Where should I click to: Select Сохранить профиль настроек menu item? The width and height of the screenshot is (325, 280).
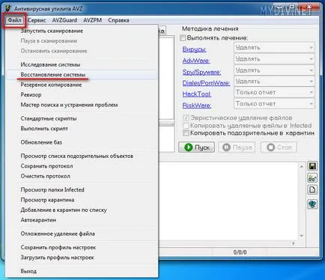click(82, 247)
